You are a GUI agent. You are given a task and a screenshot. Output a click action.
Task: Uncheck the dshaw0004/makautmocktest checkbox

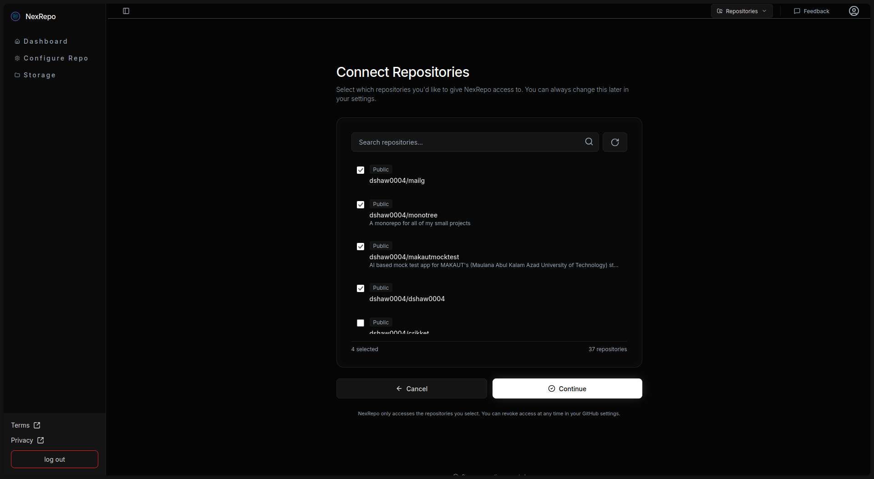pyautogui.click(x=361, y=247)
